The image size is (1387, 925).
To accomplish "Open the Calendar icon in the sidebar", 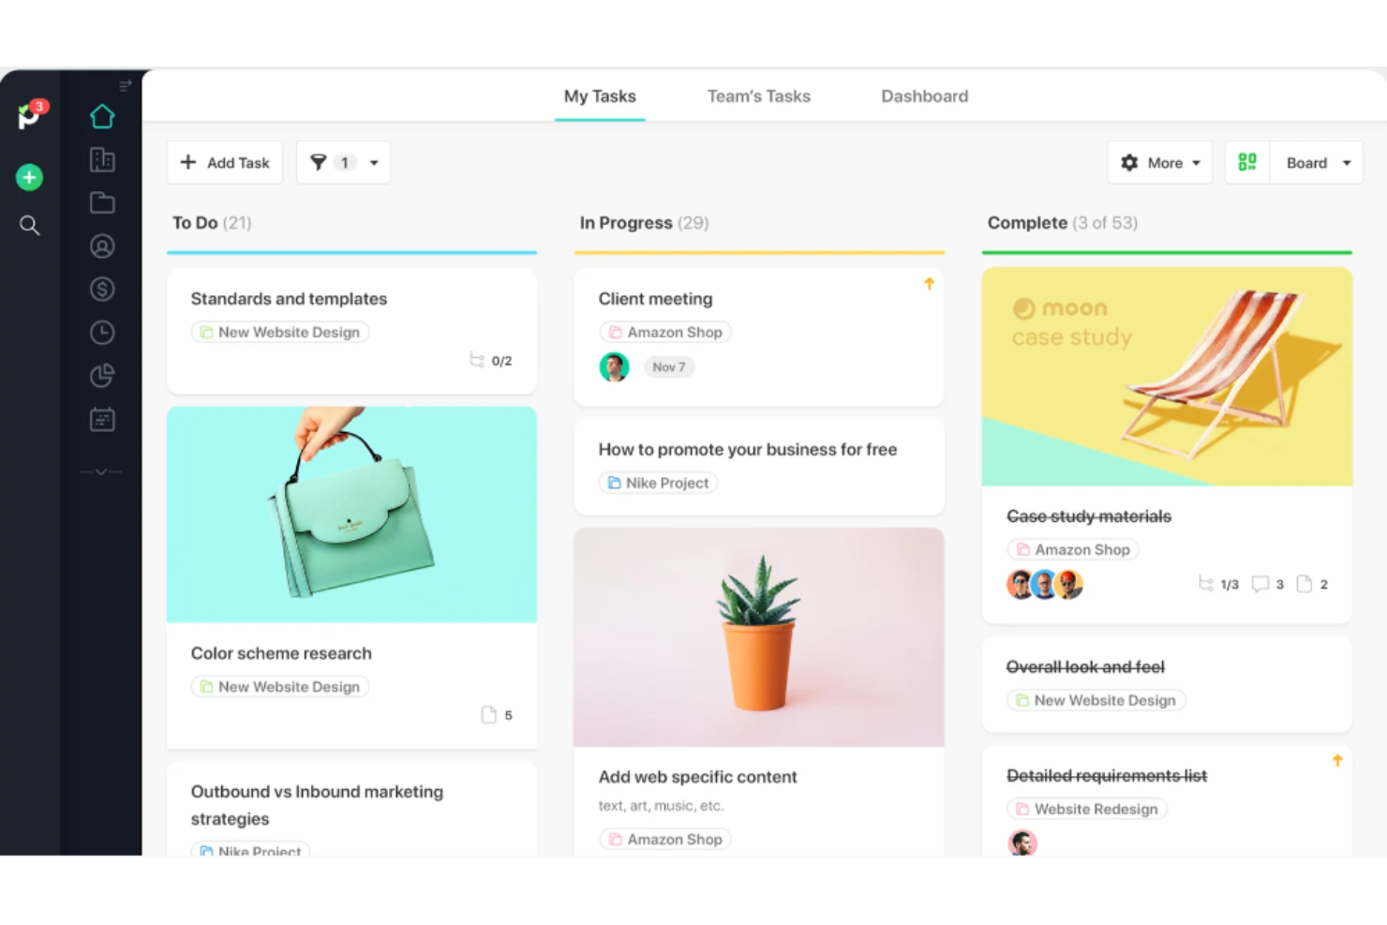I will (x=102, y=419).
